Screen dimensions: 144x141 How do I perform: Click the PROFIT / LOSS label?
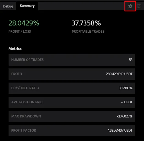[20, 32]
